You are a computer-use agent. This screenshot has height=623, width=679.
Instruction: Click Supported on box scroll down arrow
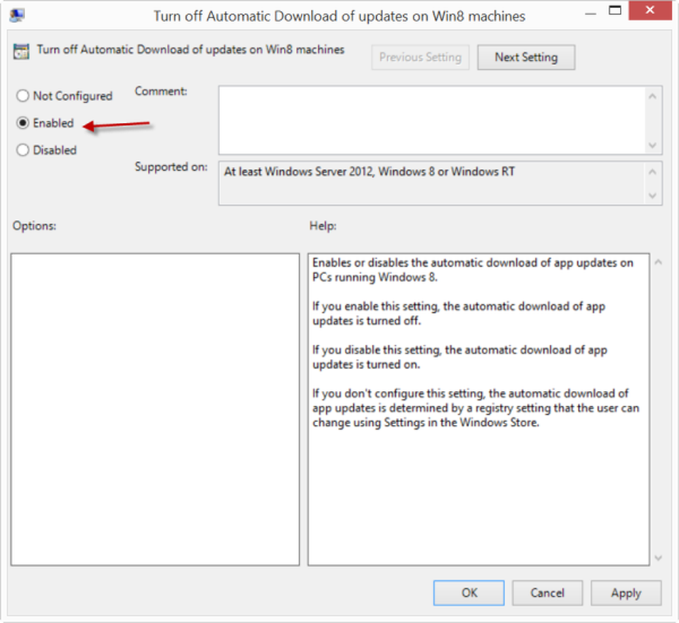[x=653, y=195]
